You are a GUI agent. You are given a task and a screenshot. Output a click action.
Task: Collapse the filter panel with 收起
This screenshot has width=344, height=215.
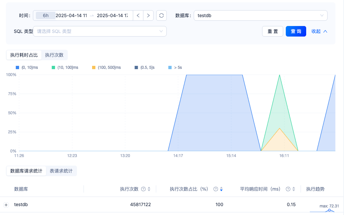pyautogui.click(x=319, y=31)
